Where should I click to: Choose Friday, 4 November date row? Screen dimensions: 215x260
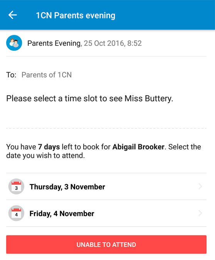point(106,213)
